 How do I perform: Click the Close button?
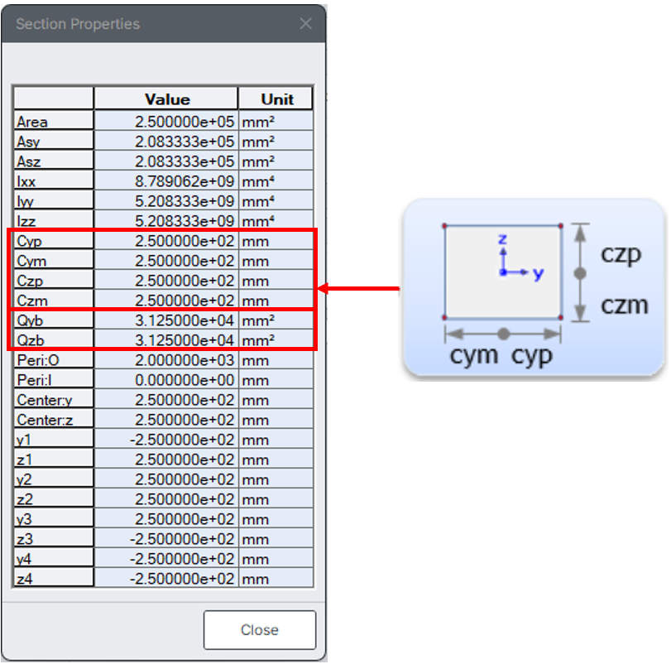260,630
